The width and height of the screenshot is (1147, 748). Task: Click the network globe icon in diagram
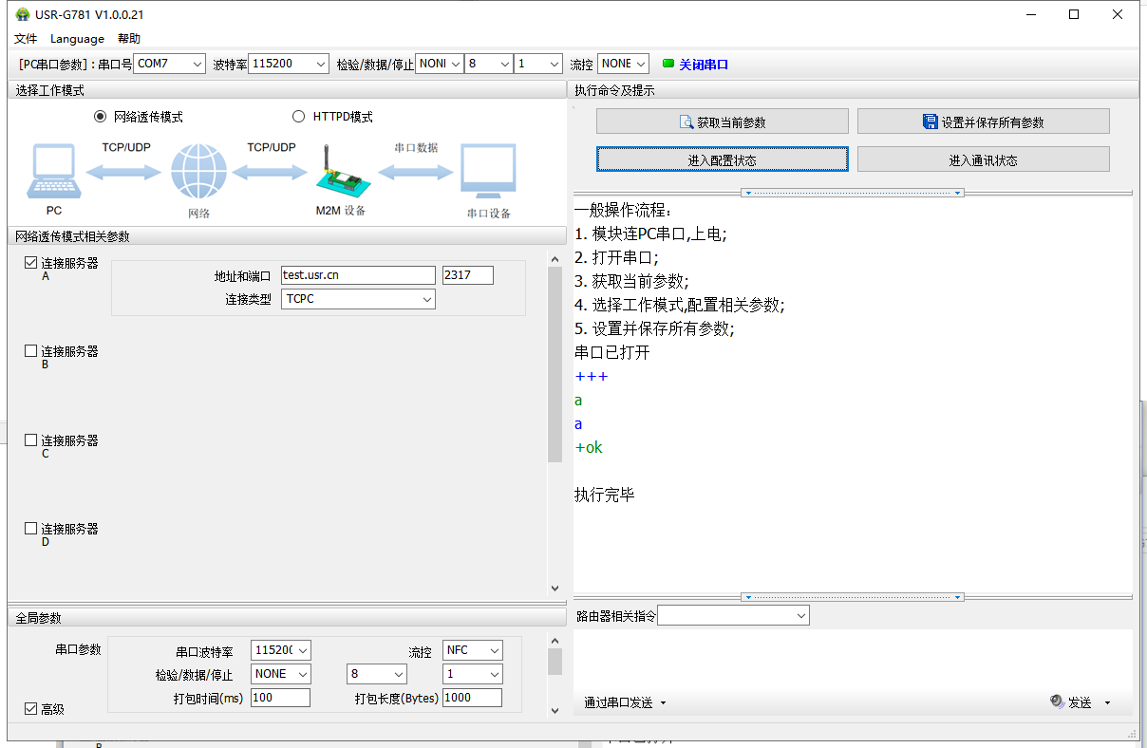[x=198, y=172]
